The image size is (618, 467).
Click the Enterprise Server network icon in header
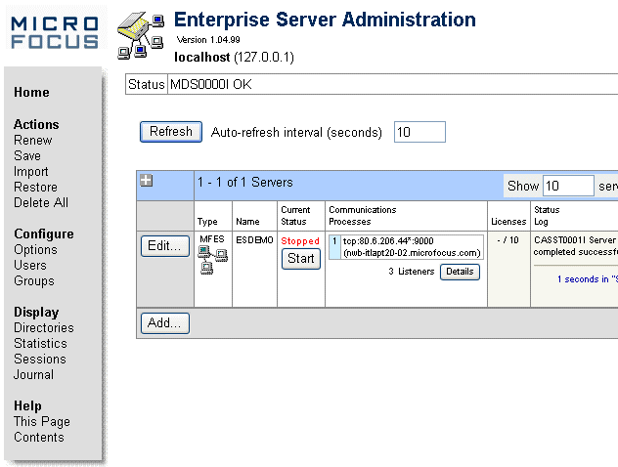[141, 36]
